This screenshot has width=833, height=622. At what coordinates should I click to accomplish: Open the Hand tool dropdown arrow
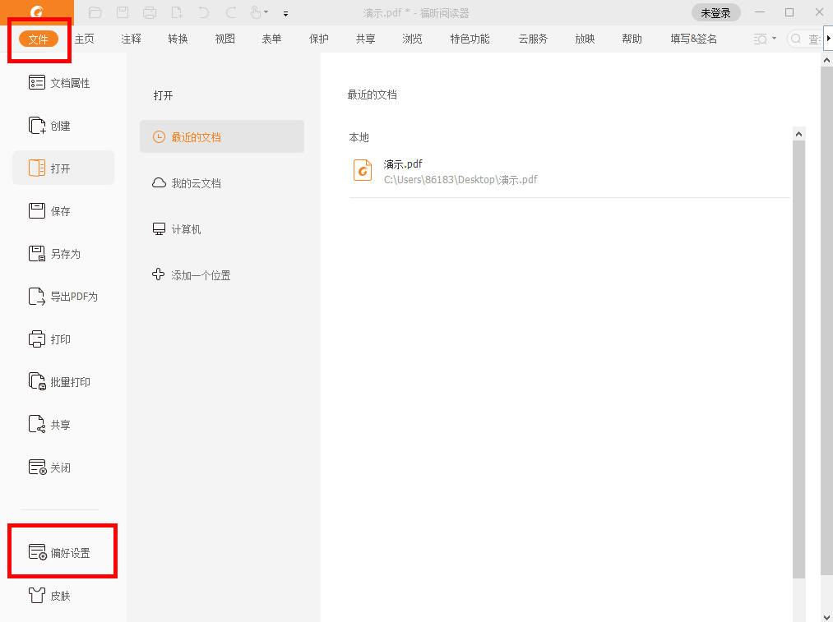(x=265, y=12)
